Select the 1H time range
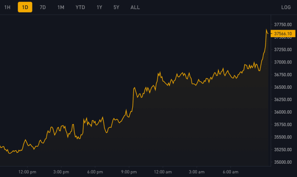This screenshot has height=177, width=297. [x=7, y=7]
